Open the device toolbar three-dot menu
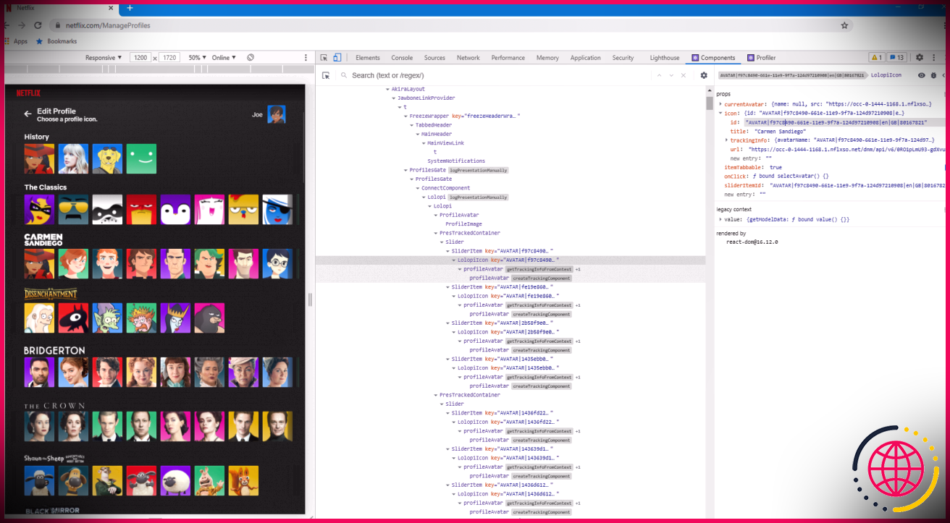Screen dimensions: 950x523 pyautogui.click(x=304, y=58)
